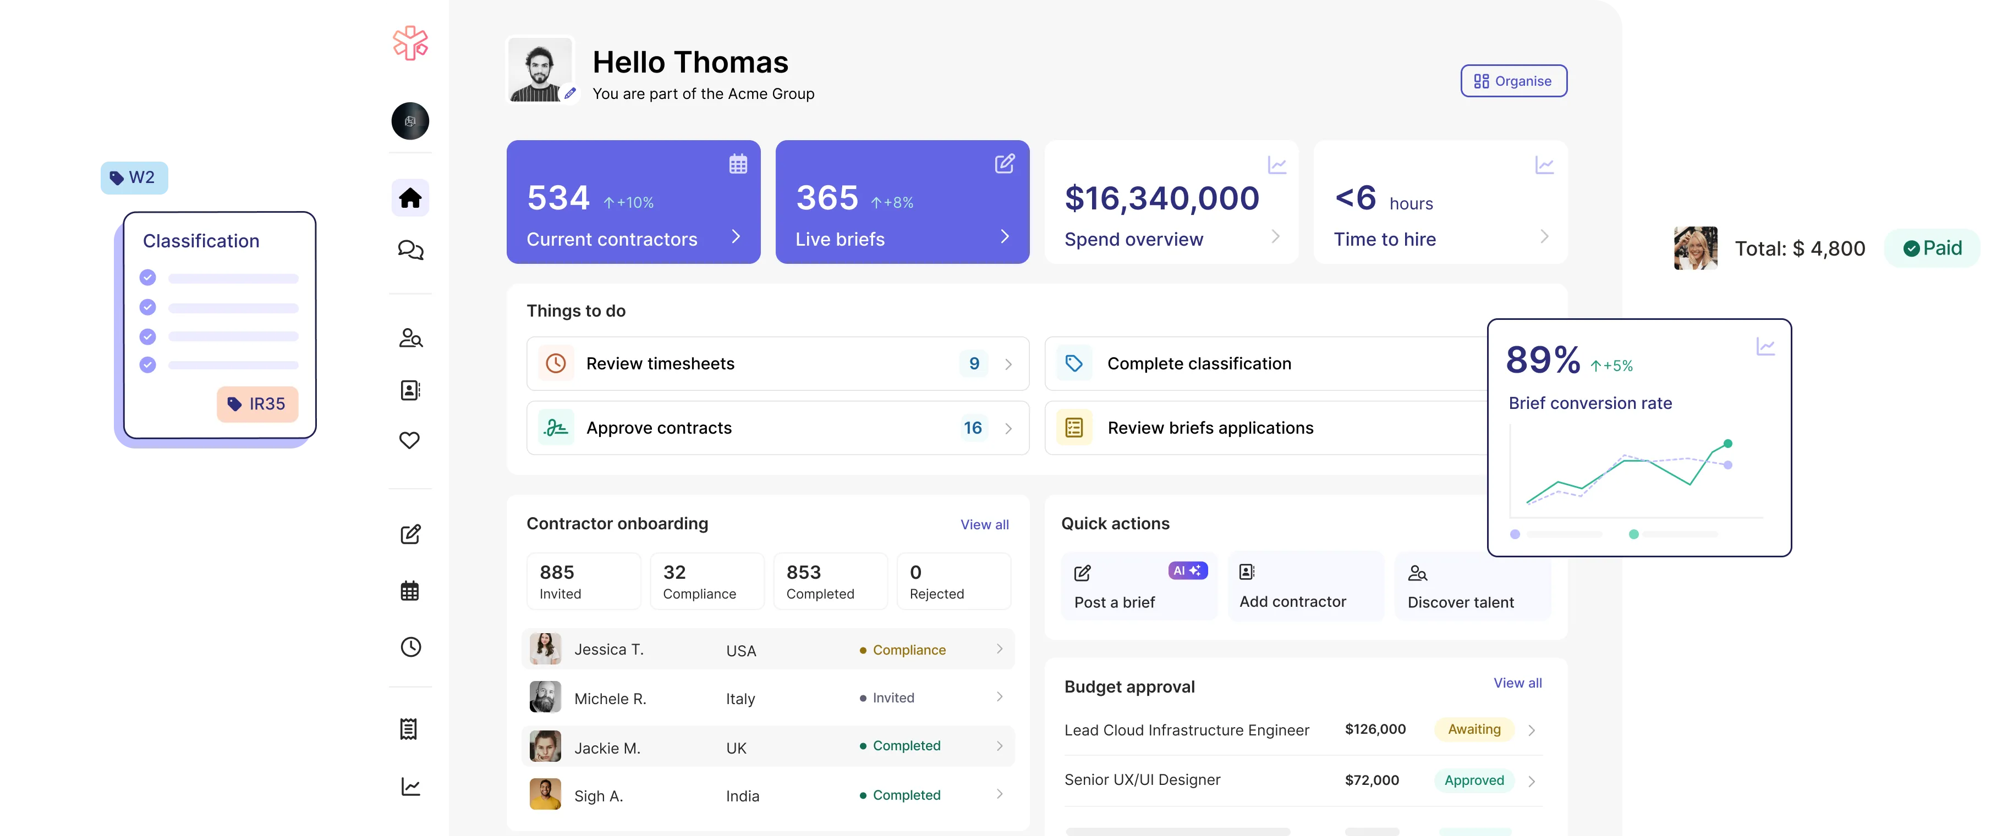Open the chat messages sidebar icon
The width and height of the screenshot is (2002, 836).
pyautogui.click(x=410, y=250)
